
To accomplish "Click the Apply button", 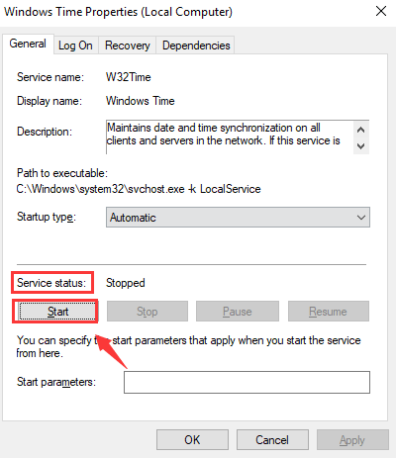I will (352, 440).
